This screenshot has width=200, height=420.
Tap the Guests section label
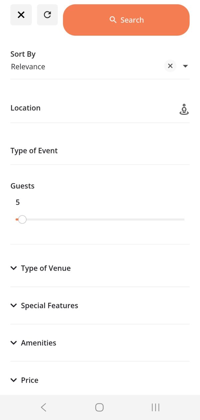[22, 186]
